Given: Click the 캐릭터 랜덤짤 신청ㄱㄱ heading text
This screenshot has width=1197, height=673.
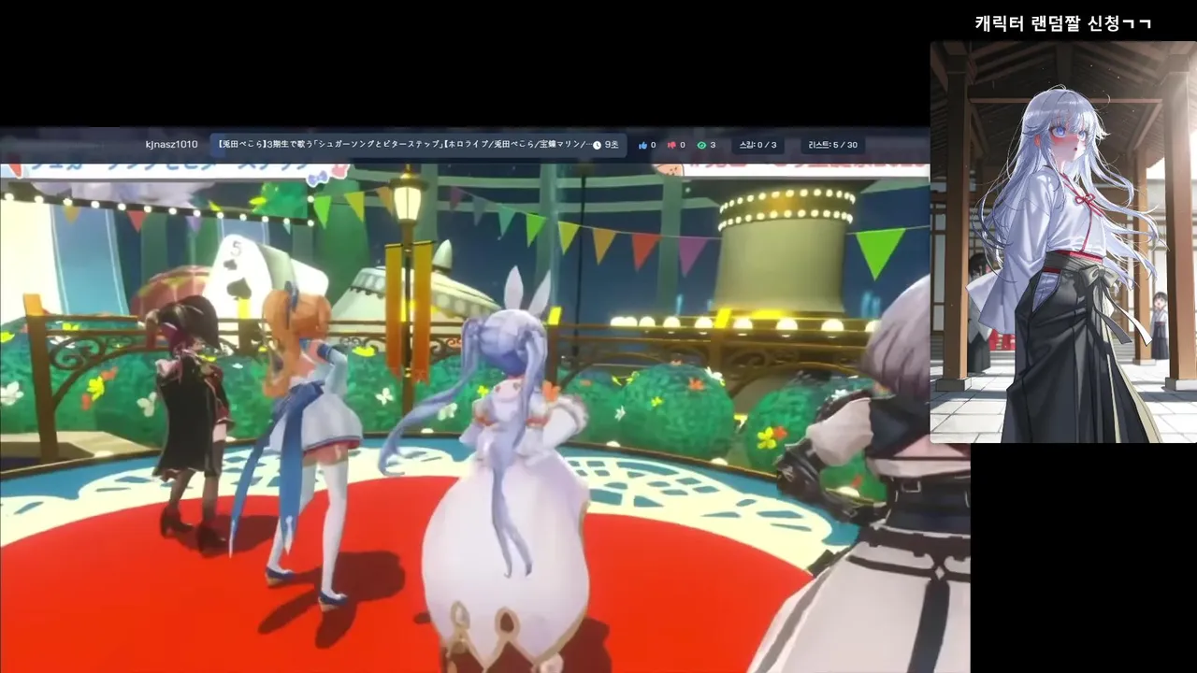Looking at the screenshot, I should point(1062,23).
